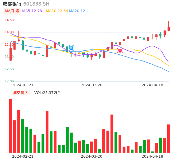Open the 成交量 indicator dropdown
181x160 pixels.
(20, 93)
